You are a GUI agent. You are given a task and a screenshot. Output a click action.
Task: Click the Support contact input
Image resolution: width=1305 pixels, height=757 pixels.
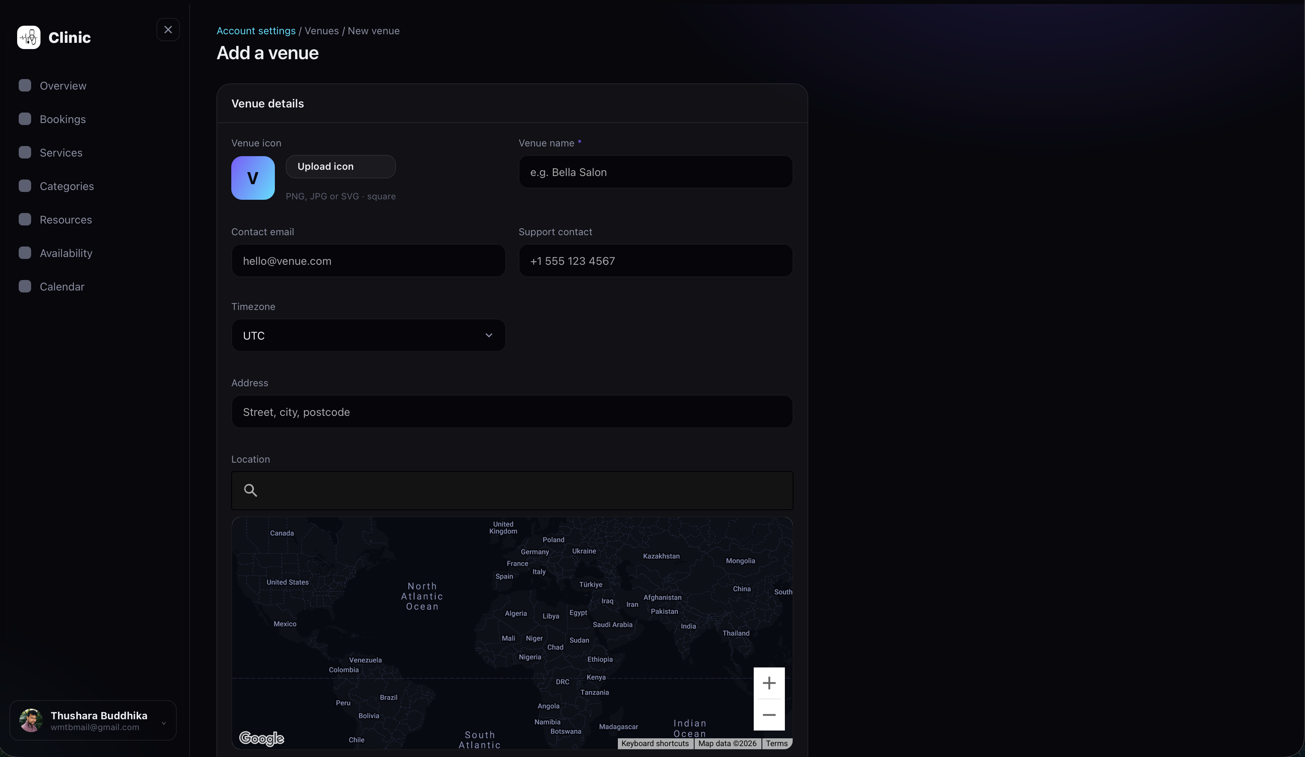click(x=656, y=261)
